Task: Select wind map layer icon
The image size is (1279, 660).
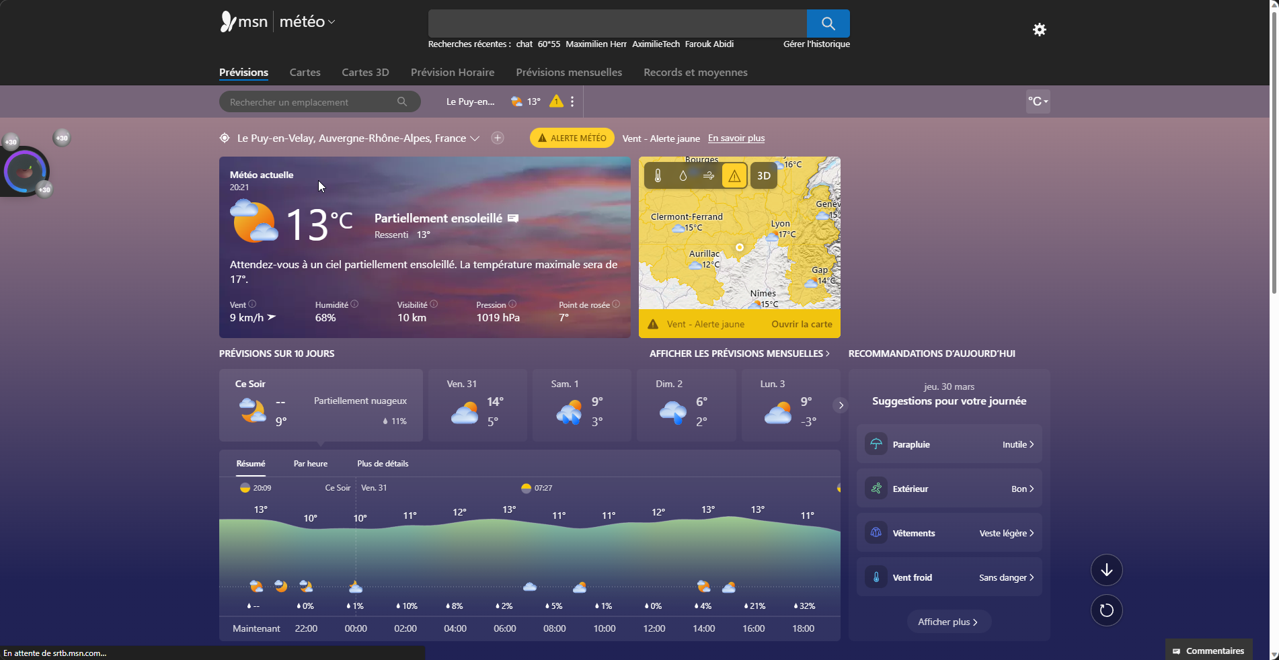Action: click(x=709, y=175)
